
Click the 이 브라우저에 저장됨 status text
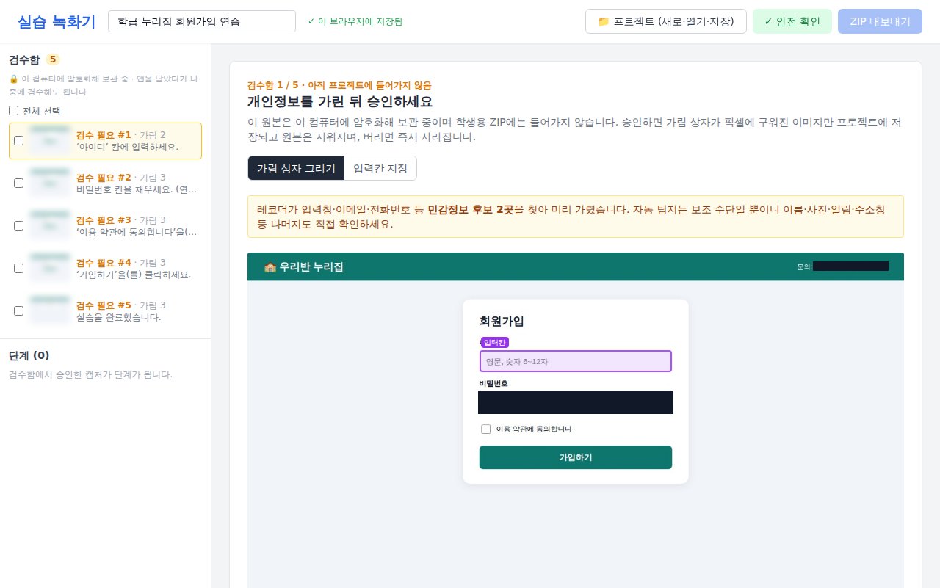click(x=355, y=21)
